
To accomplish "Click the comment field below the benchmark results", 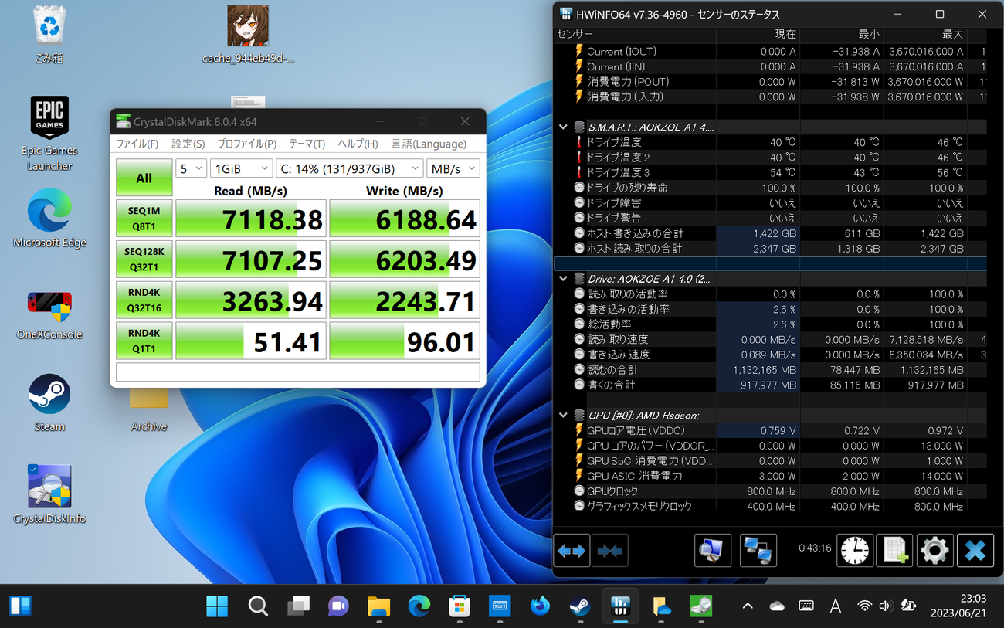I will 298,372.
